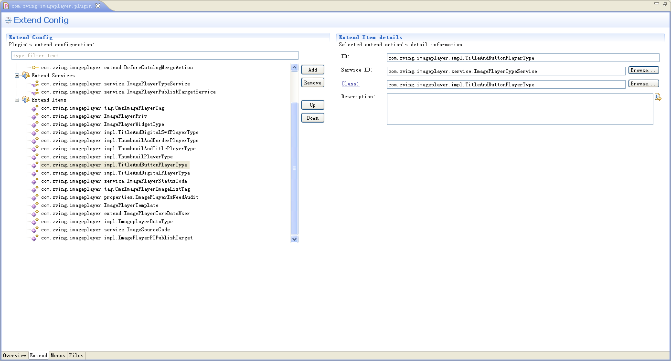
Task: Click the Extend Items folder icon
Action: [x=26, y=100]
